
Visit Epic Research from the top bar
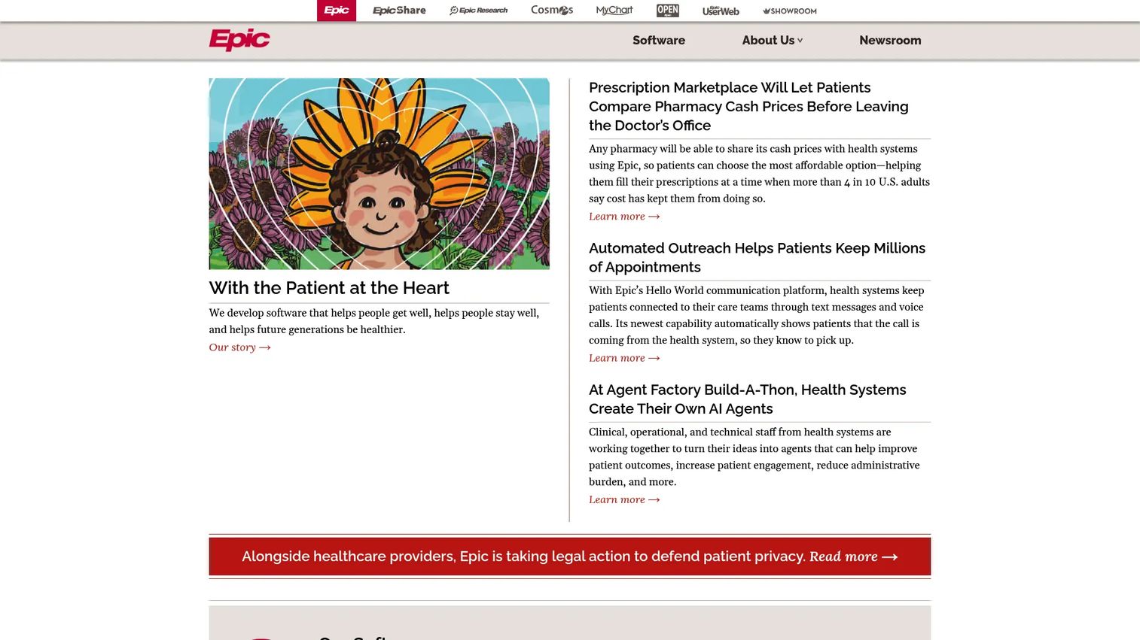[x=478, y=11]
